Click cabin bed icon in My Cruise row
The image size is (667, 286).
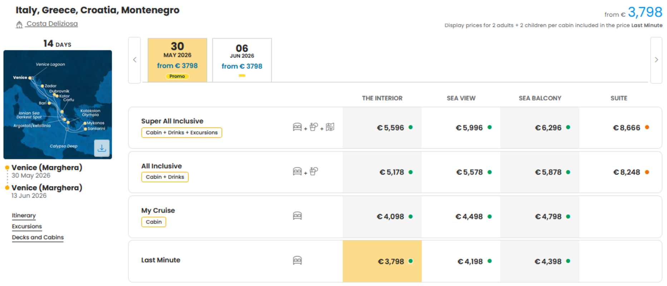click(x=297, y=216)
